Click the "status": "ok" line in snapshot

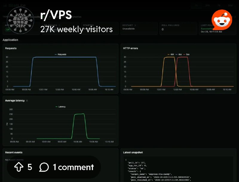[x=137, y=169]
